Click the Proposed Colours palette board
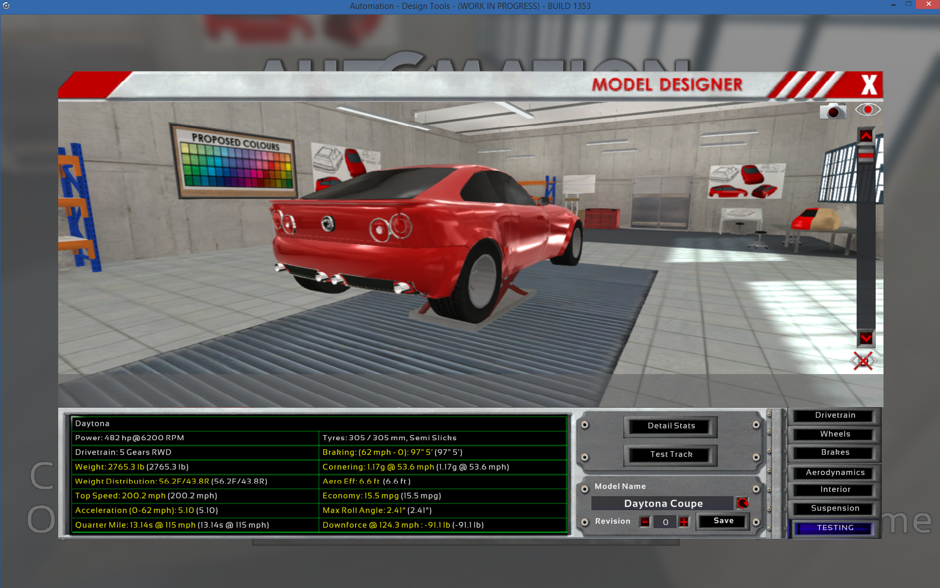The height and width of the screenshot is (588, 940). tap(235, 164)
